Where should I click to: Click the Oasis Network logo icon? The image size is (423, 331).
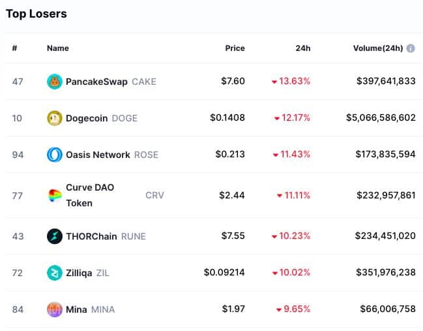pyautogui.click(x=55, y=155)
